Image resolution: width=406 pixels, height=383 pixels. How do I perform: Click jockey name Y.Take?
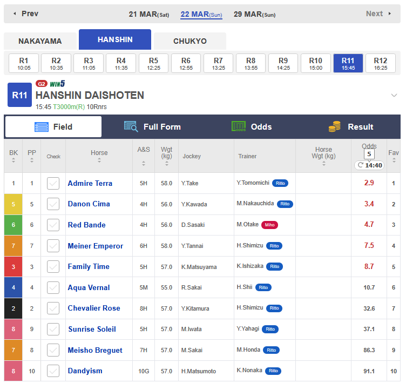point(190,184)
